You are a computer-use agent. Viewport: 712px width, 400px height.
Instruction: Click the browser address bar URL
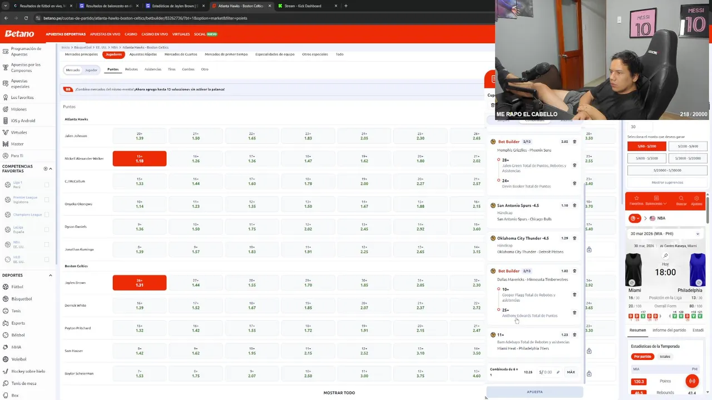(145, 18)
